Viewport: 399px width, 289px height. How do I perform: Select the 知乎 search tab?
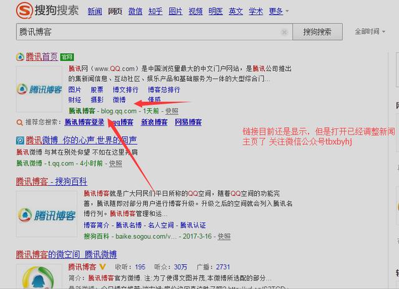[x=155, y=12]
